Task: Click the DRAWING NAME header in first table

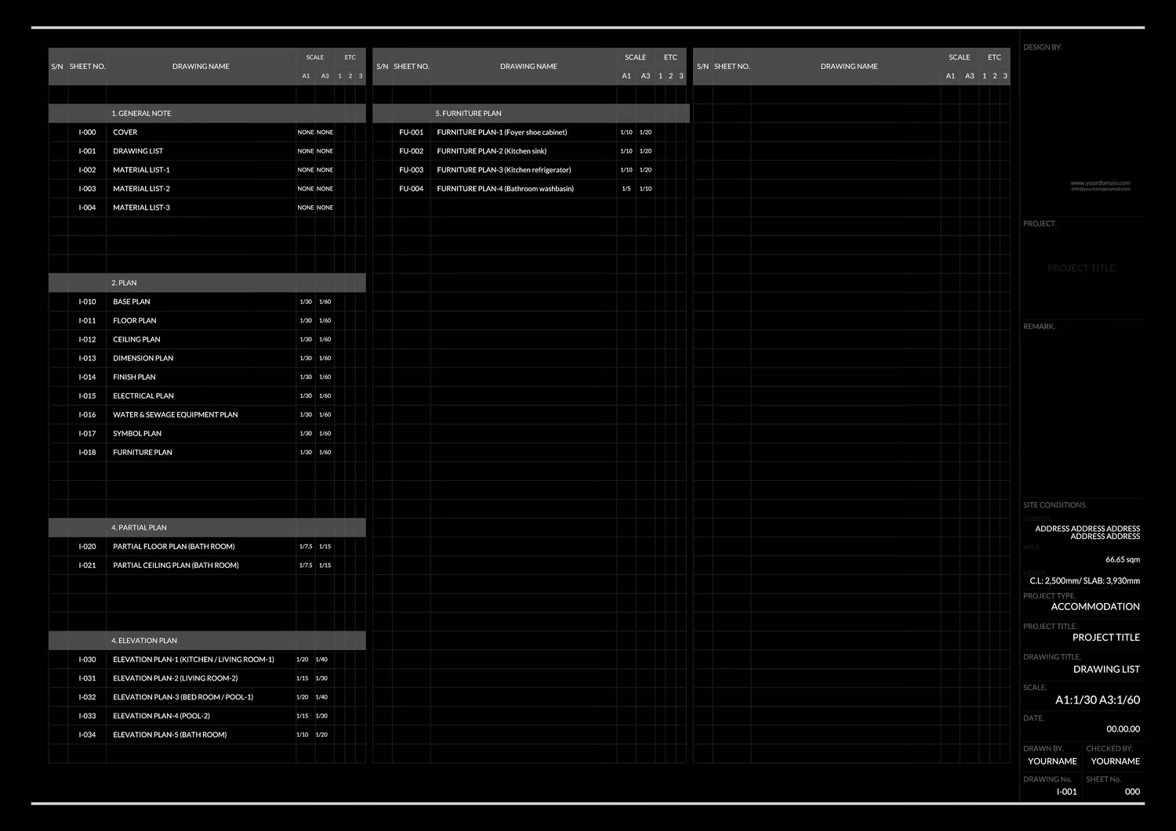Action: (201, 67)
